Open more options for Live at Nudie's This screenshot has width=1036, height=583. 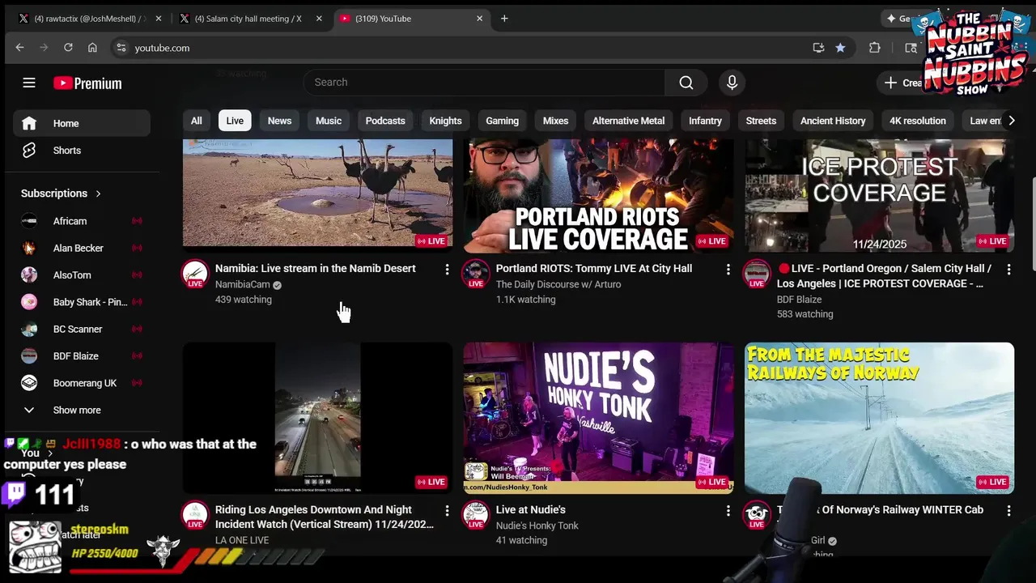(x=728, y=511)
